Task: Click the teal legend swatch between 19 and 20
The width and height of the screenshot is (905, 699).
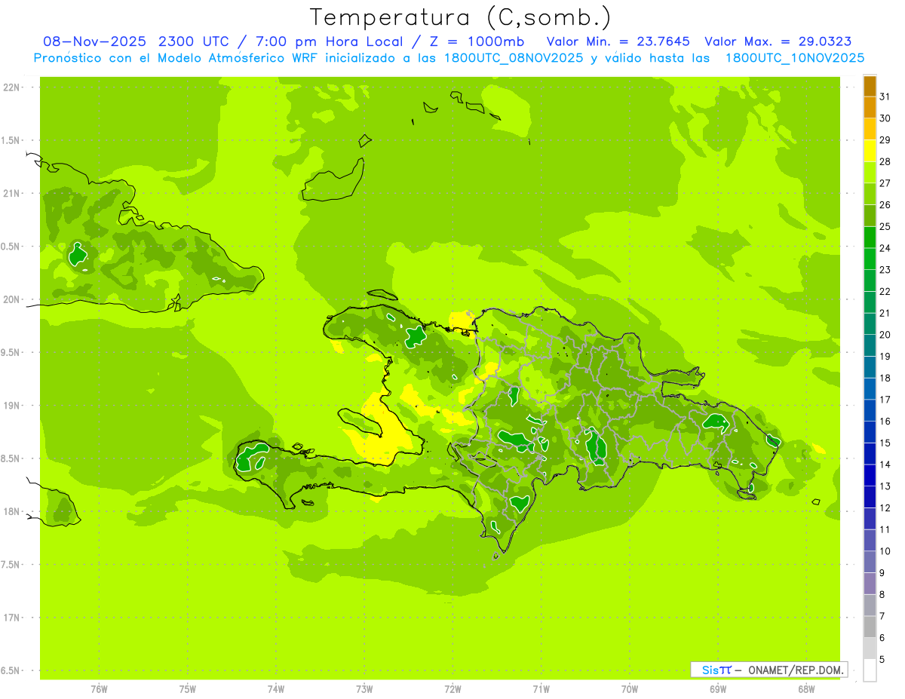Action: 870,345
